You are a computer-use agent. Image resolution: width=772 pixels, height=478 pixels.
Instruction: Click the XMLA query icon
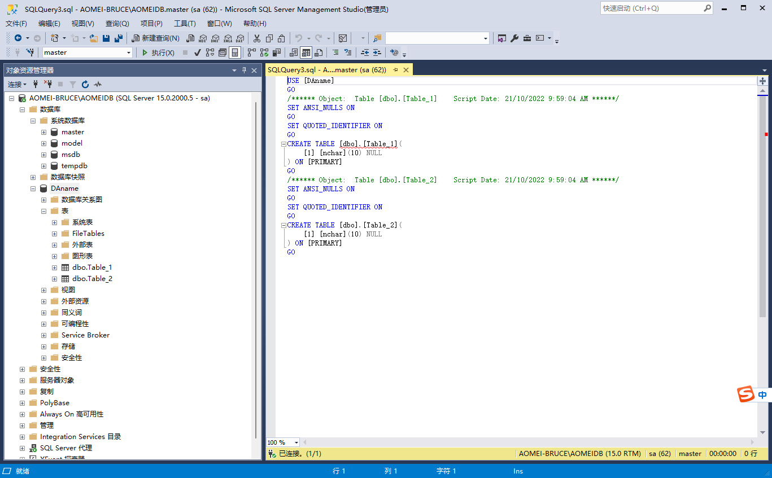pos(228,38)
